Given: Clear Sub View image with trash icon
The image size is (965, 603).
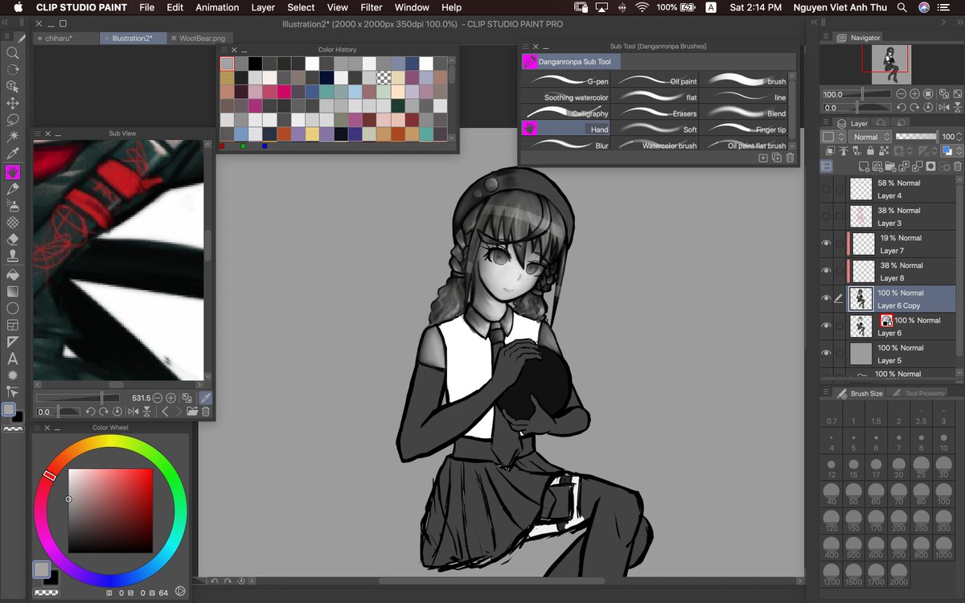Looking at the screenshot, I should [x=206, y=412].
